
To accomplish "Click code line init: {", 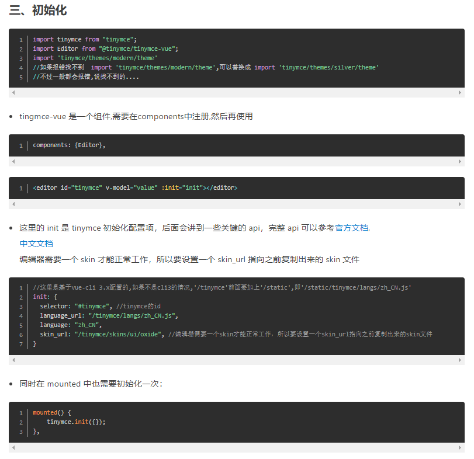I will pos(45,297).
